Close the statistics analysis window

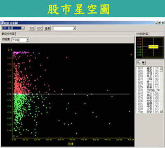click(163, 23)
